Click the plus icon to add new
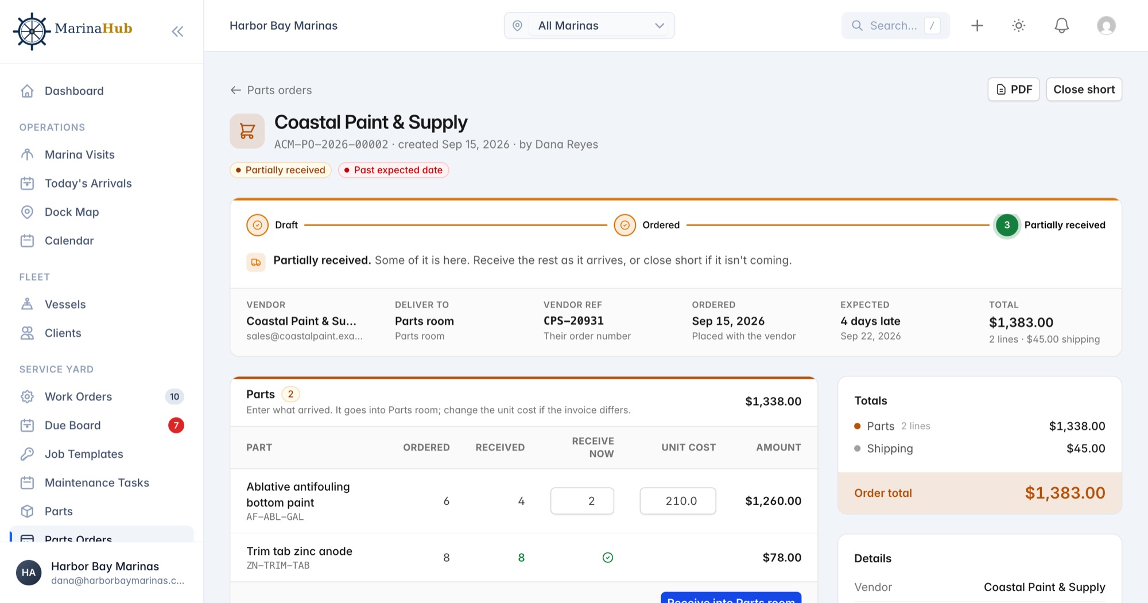 coord(977,25)
